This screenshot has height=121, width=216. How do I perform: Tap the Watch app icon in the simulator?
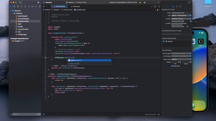point(201,42)
